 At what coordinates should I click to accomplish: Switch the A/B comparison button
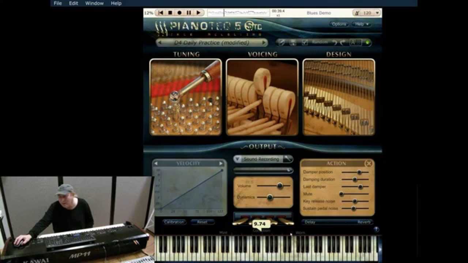coord(355,43)
